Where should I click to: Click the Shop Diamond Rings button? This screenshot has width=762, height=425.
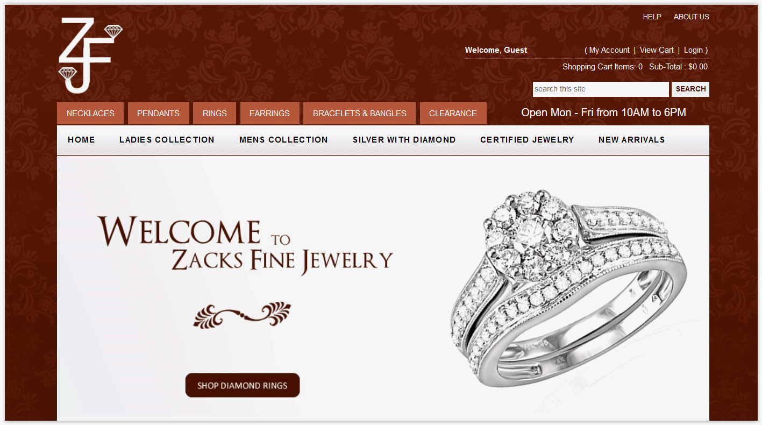click(x=243, y=385)
